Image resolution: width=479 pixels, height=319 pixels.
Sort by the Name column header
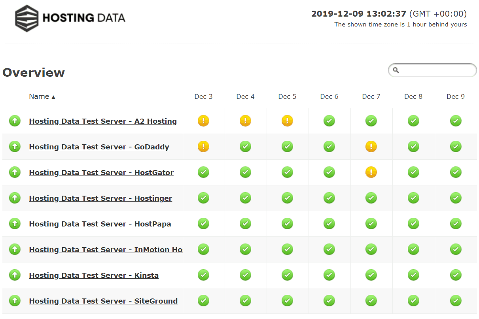click(42, 96)
